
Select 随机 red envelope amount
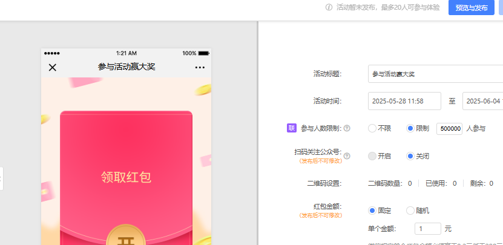[x=410, y=211]
